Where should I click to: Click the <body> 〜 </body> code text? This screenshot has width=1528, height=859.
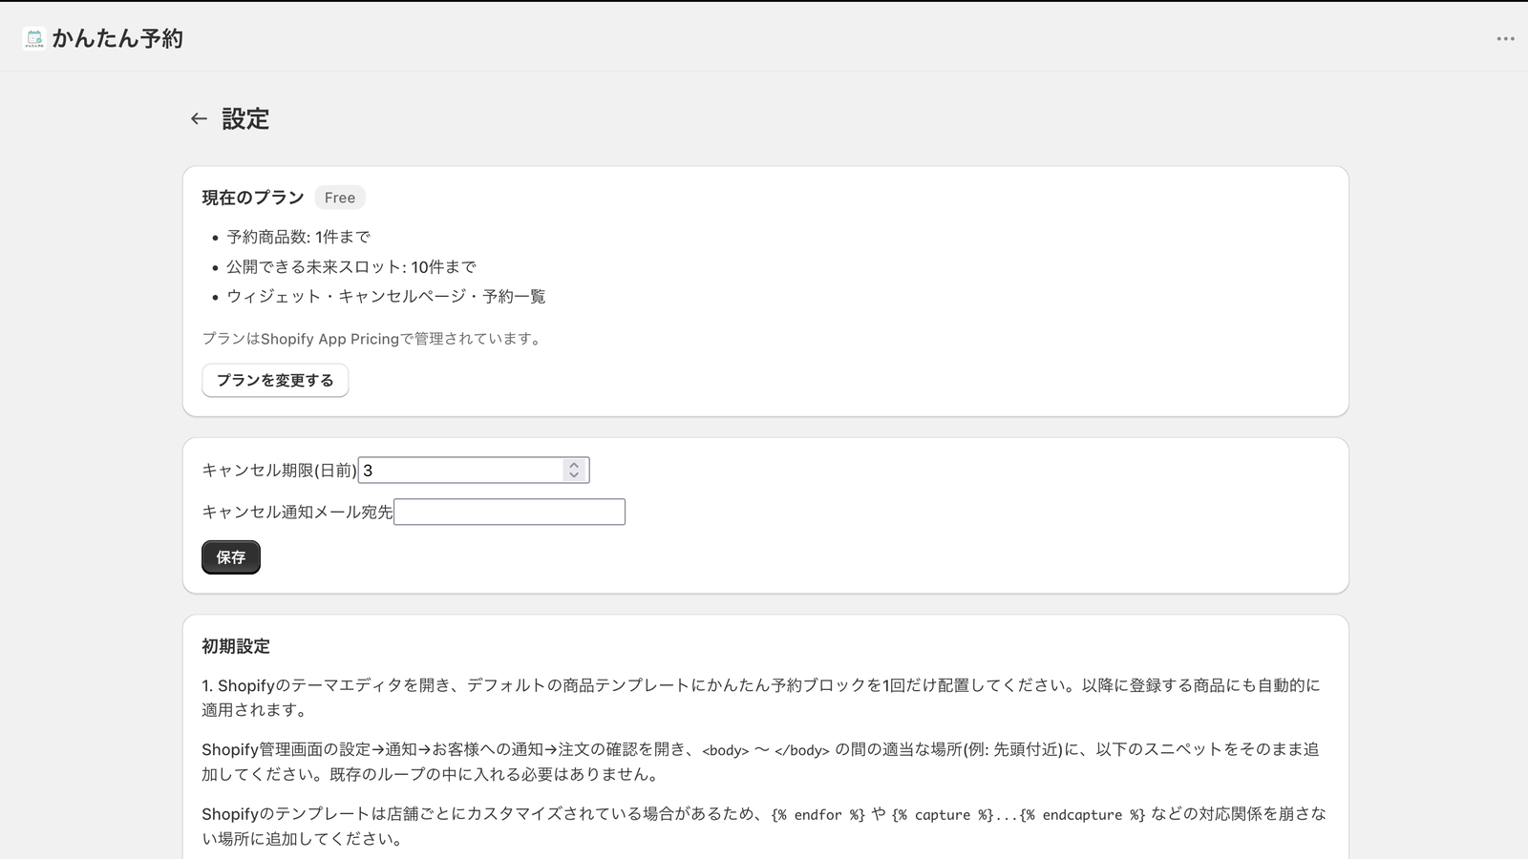(766, 750)
